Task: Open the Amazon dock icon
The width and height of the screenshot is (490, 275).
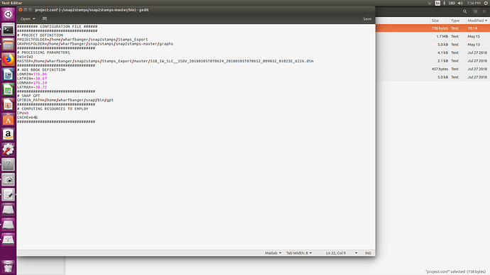Action: [x=8, y=135]
